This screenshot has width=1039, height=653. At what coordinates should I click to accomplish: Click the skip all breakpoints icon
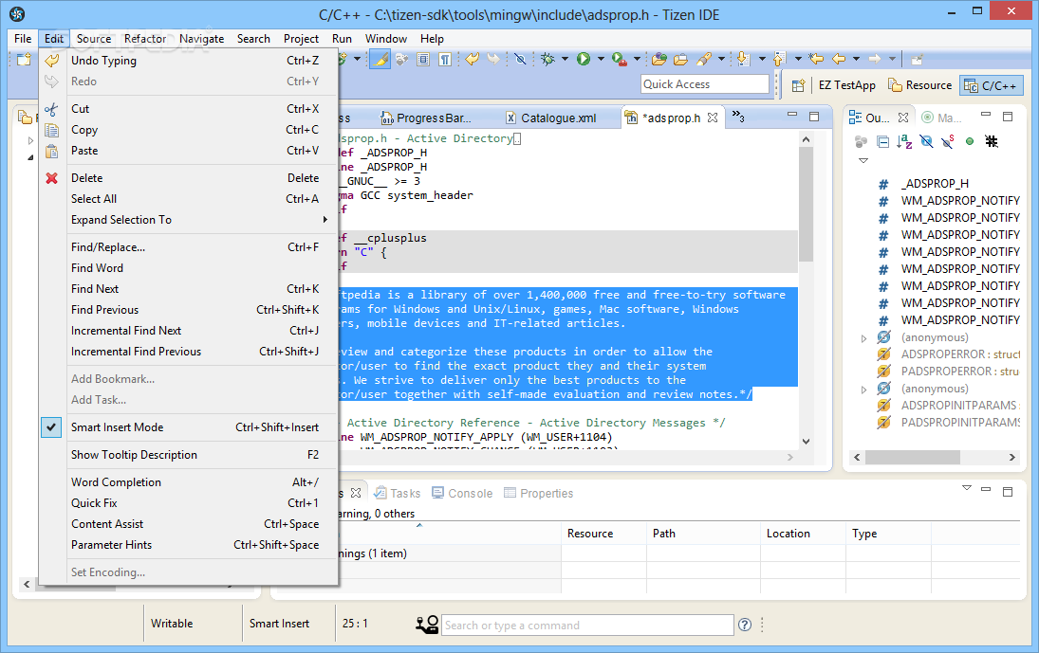[521, 60]
